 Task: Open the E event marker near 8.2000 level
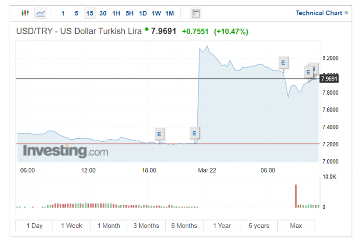pos(283,62)
